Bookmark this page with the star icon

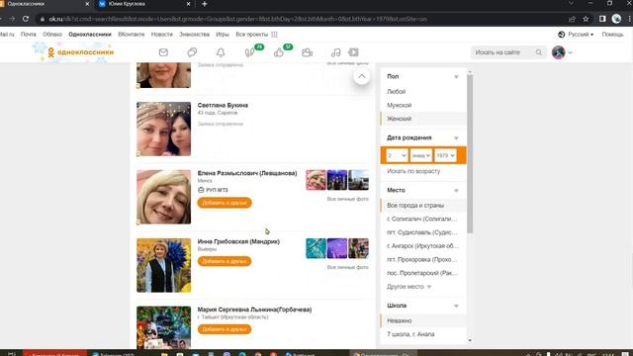(586, 19)
